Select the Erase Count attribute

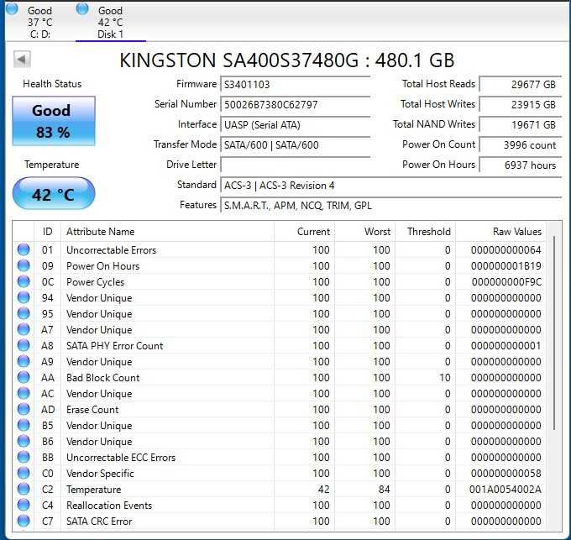click(x=92, y=410)
